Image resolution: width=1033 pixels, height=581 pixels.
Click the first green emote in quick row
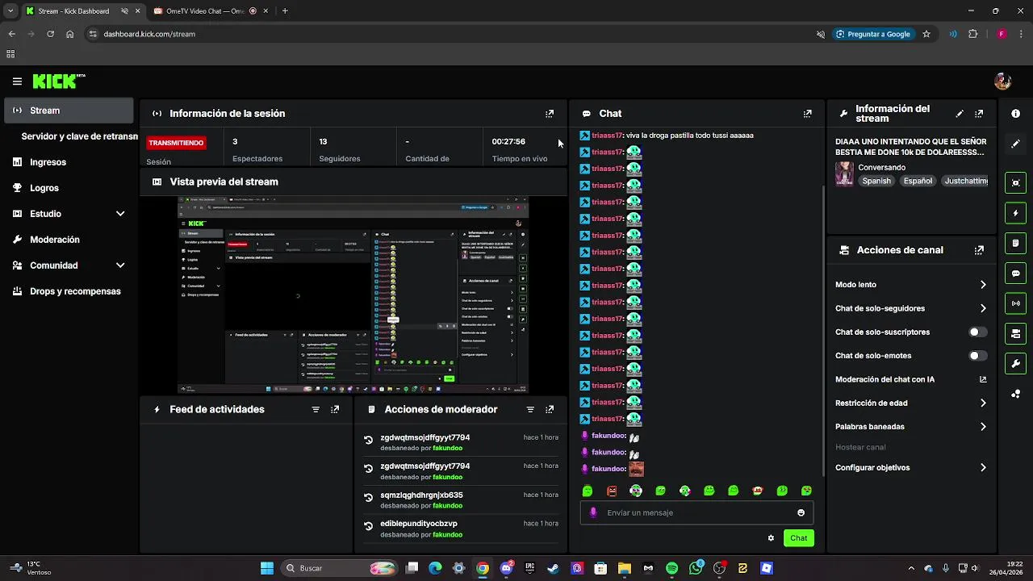pos(588,491)
